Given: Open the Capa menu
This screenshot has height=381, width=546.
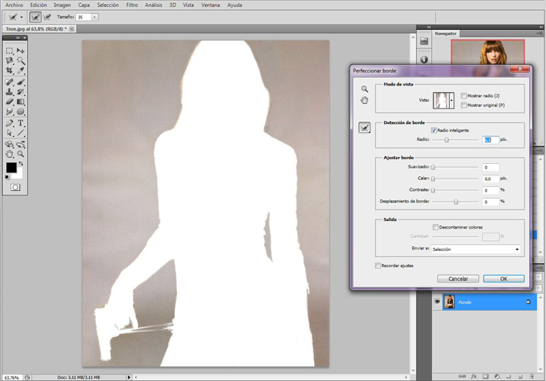Looking at the screenshot, I should tap(84, 5).
